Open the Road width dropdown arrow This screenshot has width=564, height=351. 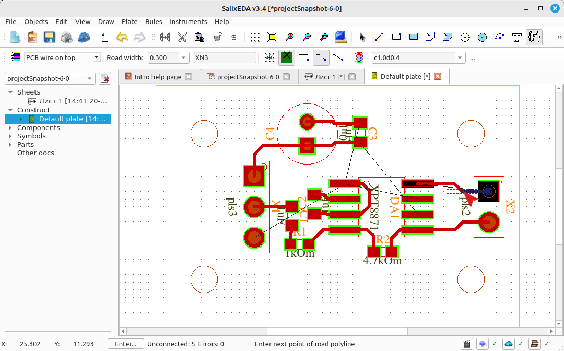point(183,57)
